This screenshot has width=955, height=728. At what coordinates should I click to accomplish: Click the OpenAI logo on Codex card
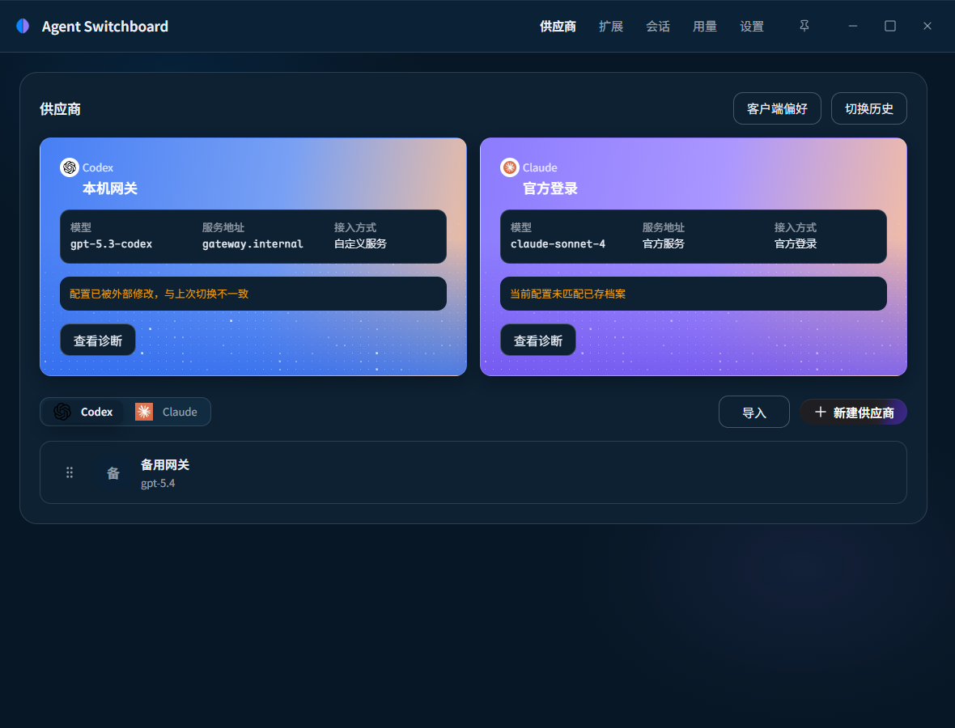click(70, 167)
